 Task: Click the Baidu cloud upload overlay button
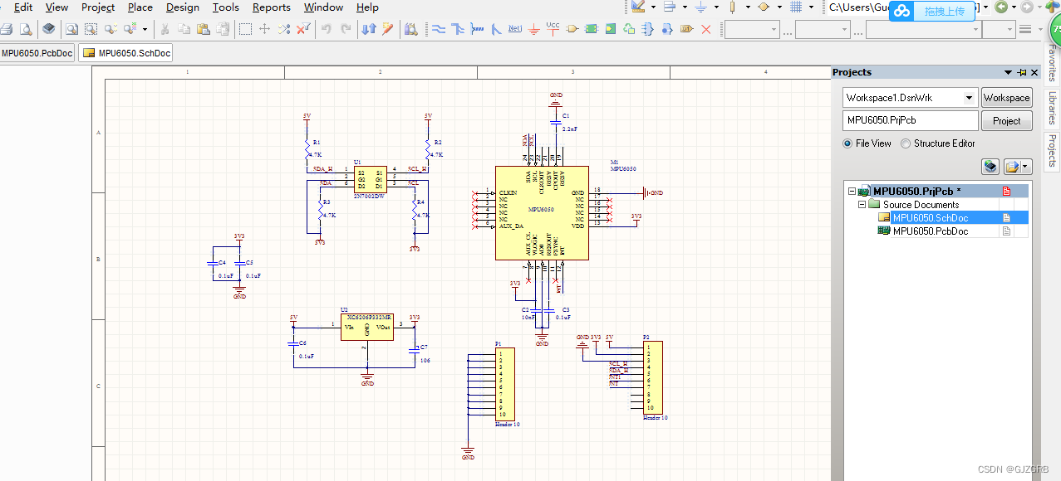[x=931, y=11]
